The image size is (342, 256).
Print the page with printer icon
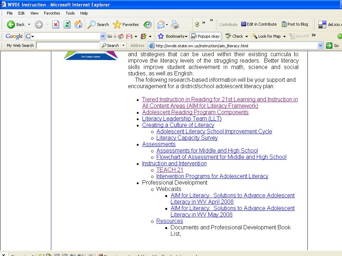coord(175,25)
